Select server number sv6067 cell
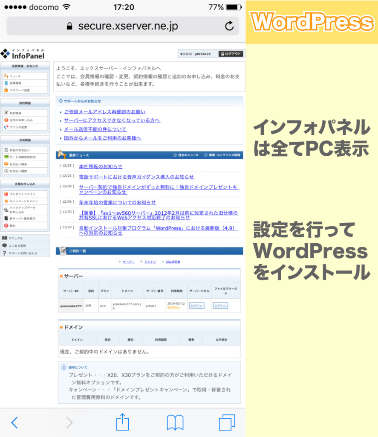This screenshot has height=437, width=378. tap(155, 306)
